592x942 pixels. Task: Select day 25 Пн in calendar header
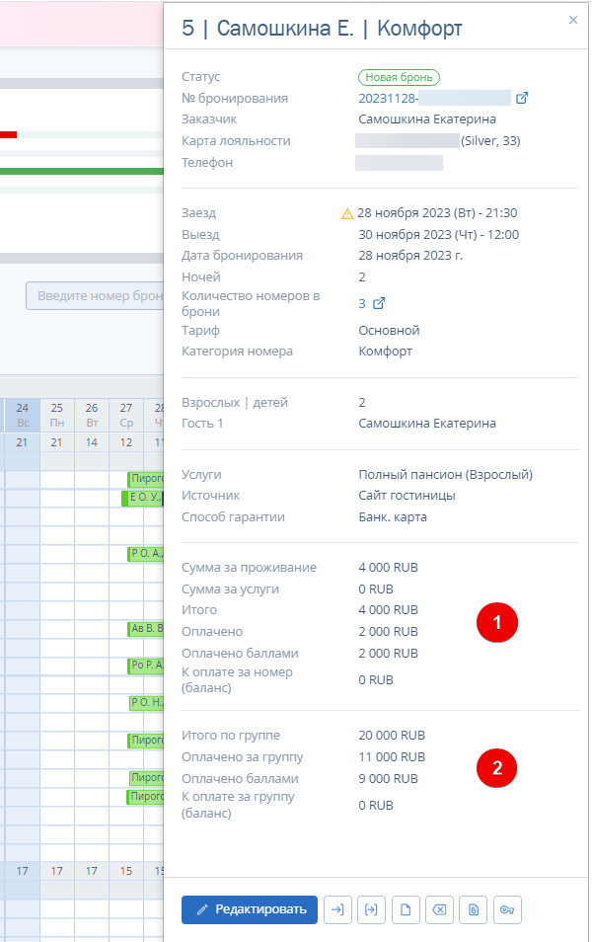[57, 415]
